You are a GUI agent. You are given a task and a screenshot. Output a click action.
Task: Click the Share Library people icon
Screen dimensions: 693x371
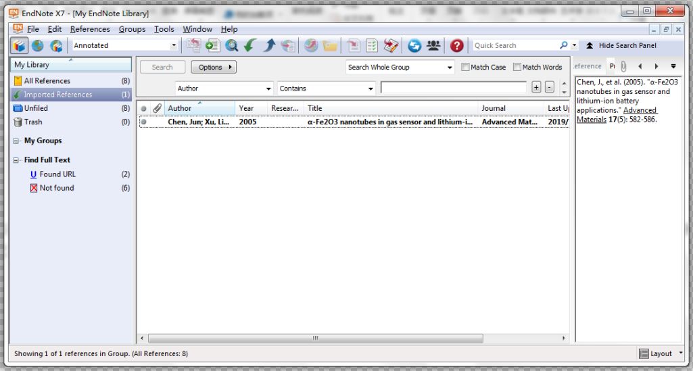(433, 45)
